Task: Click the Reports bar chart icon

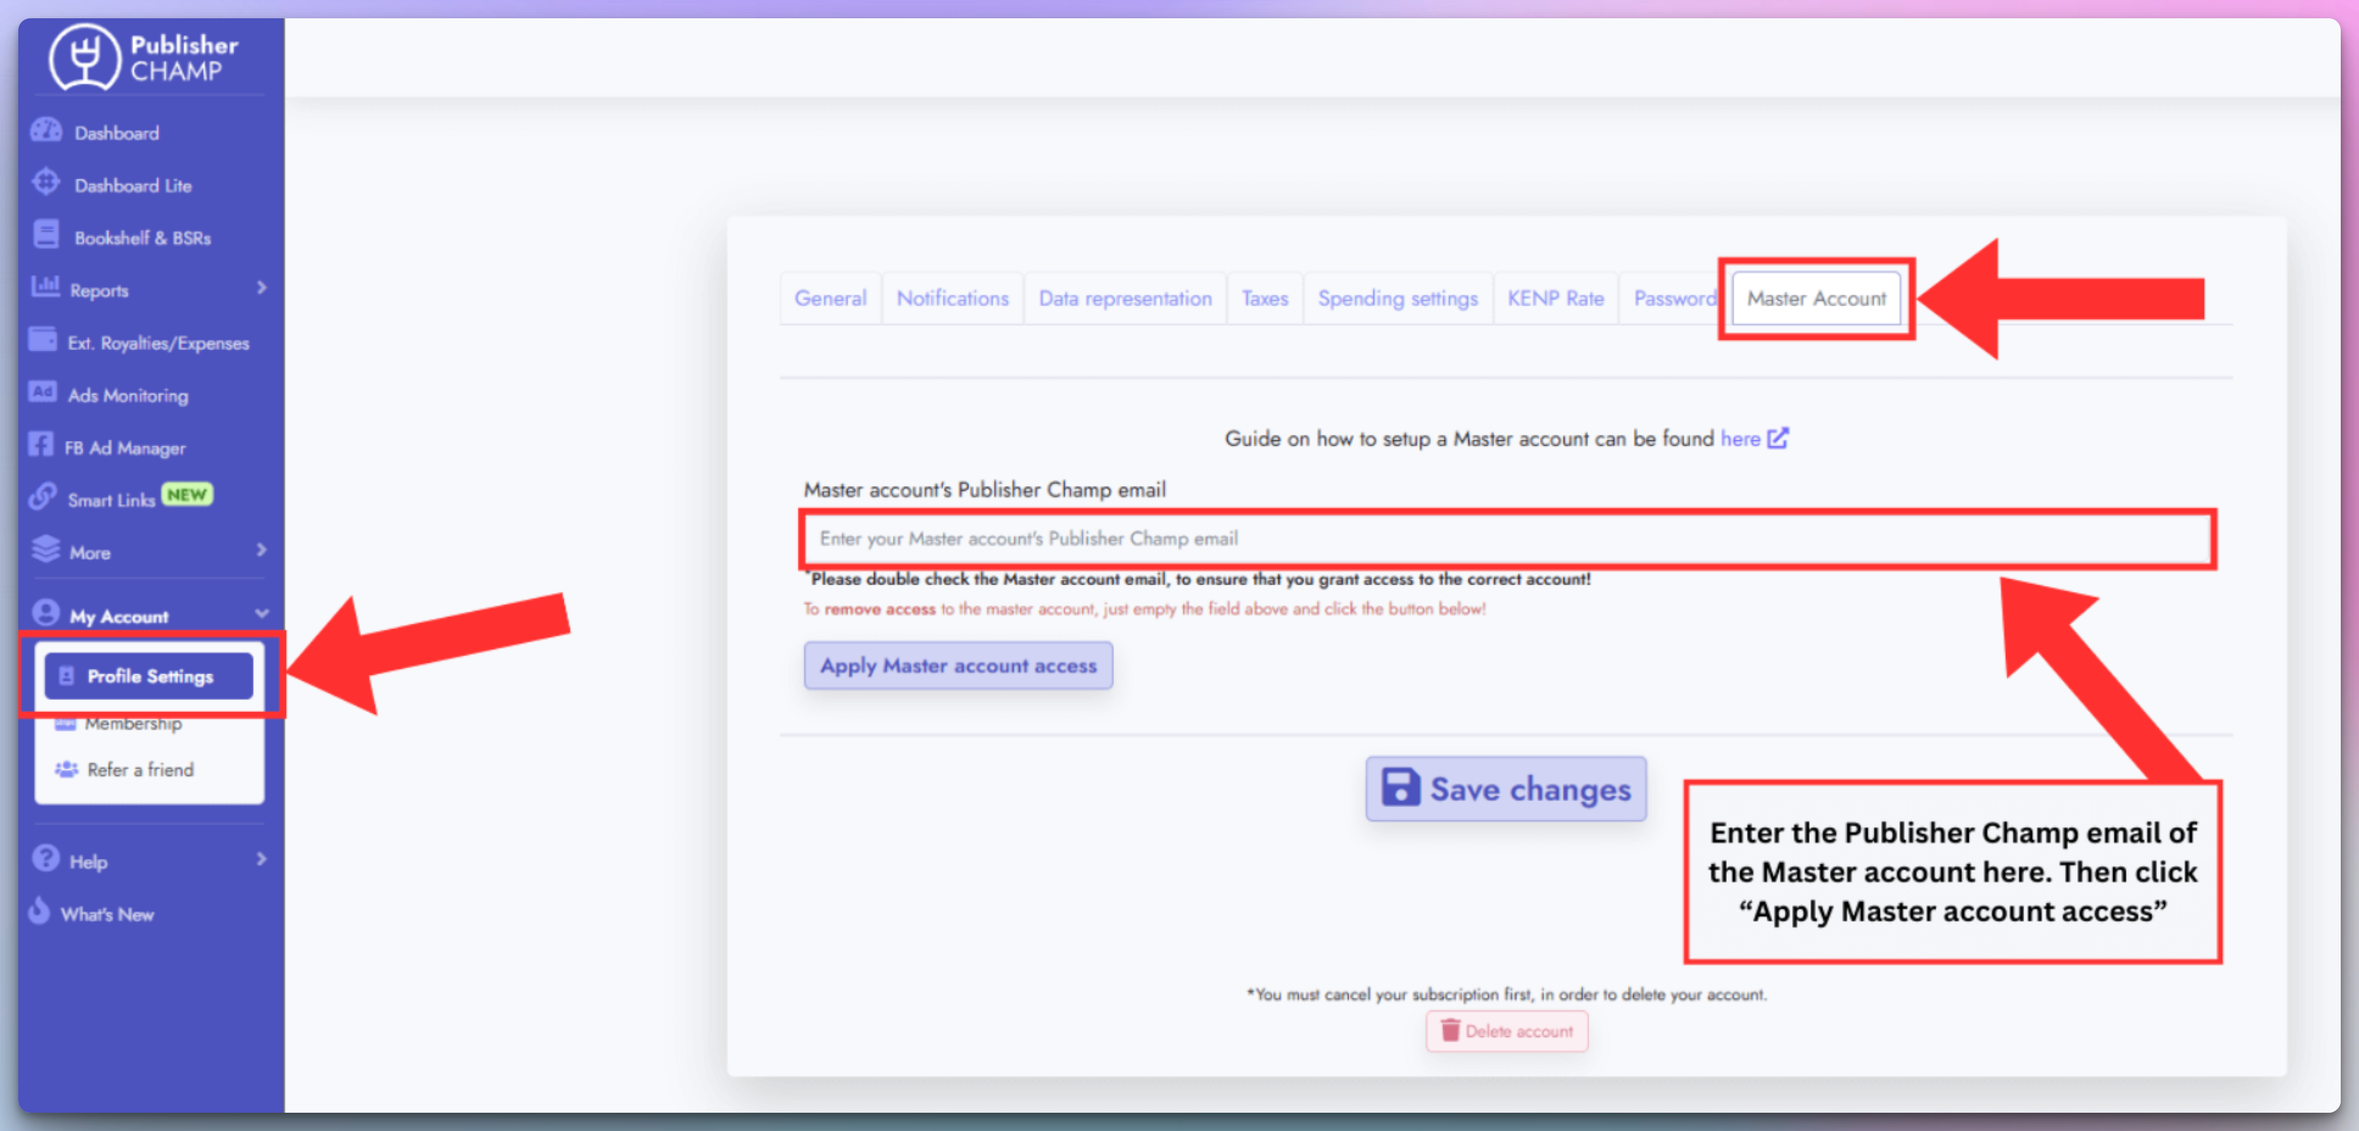Action: [x=45, y=286]
